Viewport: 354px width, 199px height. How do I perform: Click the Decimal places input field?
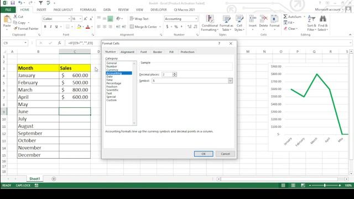(167, 74)
